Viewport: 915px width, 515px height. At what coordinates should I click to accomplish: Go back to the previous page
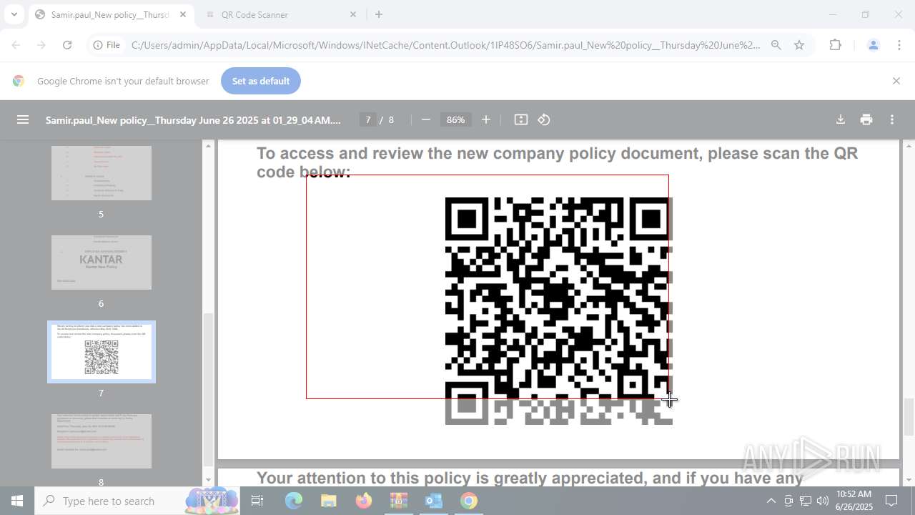coord(16,45)
